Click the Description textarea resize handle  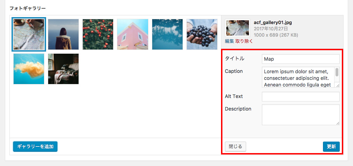click(x=338, y=123)
